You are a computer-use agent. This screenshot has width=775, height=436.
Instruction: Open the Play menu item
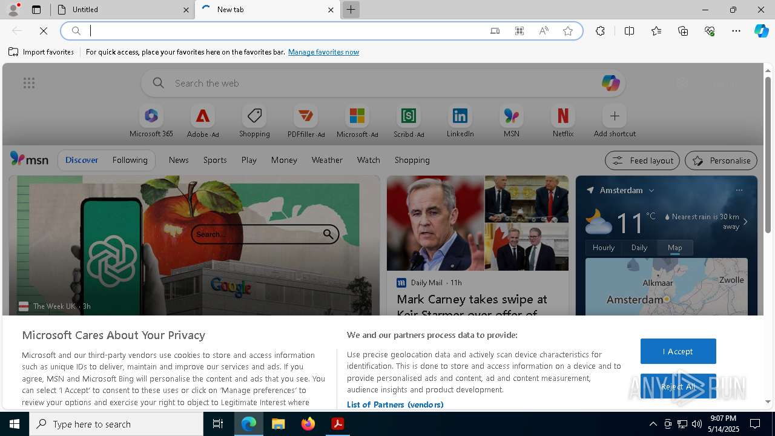249,160
